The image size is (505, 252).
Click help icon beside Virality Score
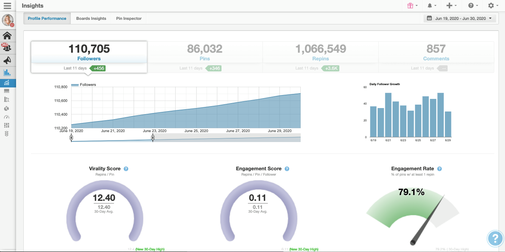[126, 169]
